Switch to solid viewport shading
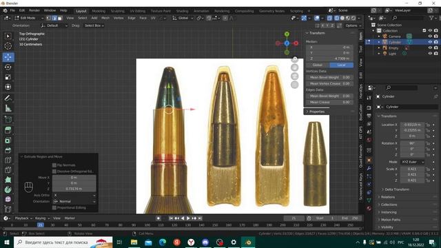 [x=342, y=18]
